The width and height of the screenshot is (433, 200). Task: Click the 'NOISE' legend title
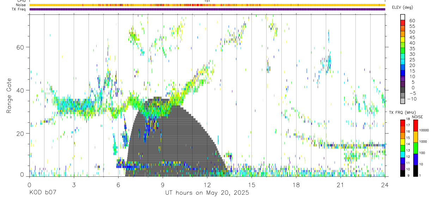pos(417,117)
